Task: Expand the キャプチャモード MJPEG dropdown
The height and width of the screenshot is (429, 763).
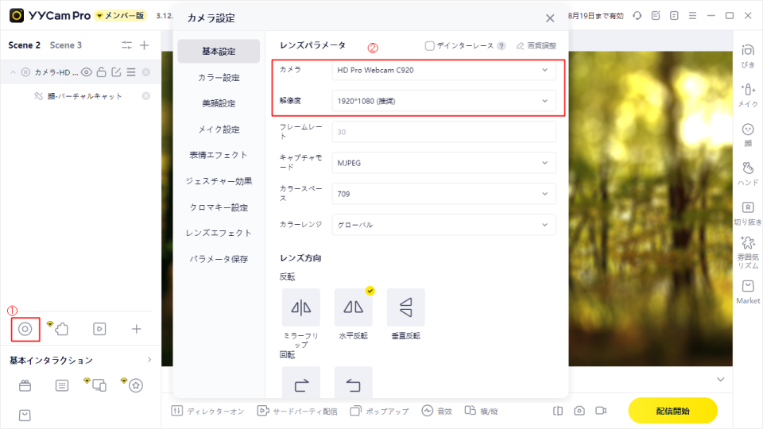Action: click(x=443, y=163)
